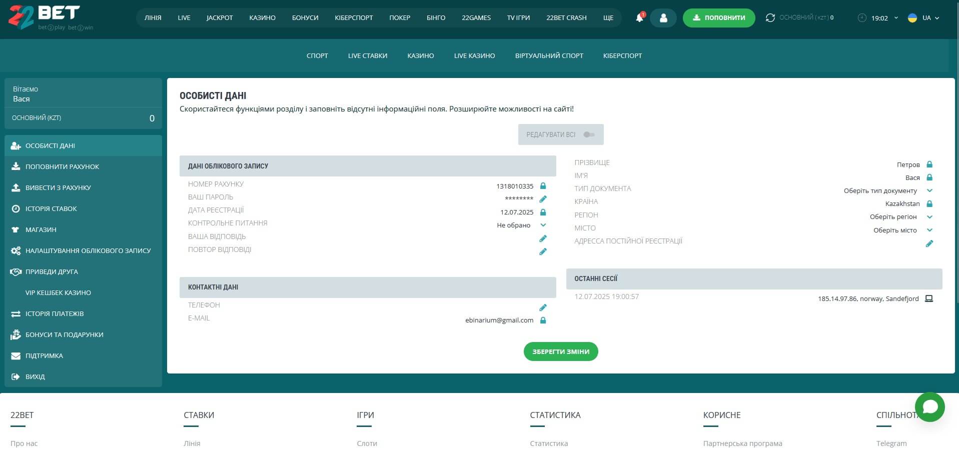The width and height of the screenshot is (959, 454).
Task: Expand the UA language chevron
Action: tap(937, 18)
